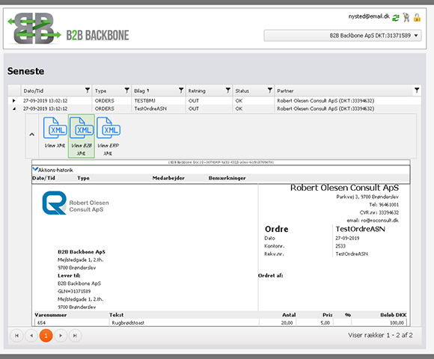Open the keys icon beside the email
Screen dimensions: 434x359
[x=406, y=17]
